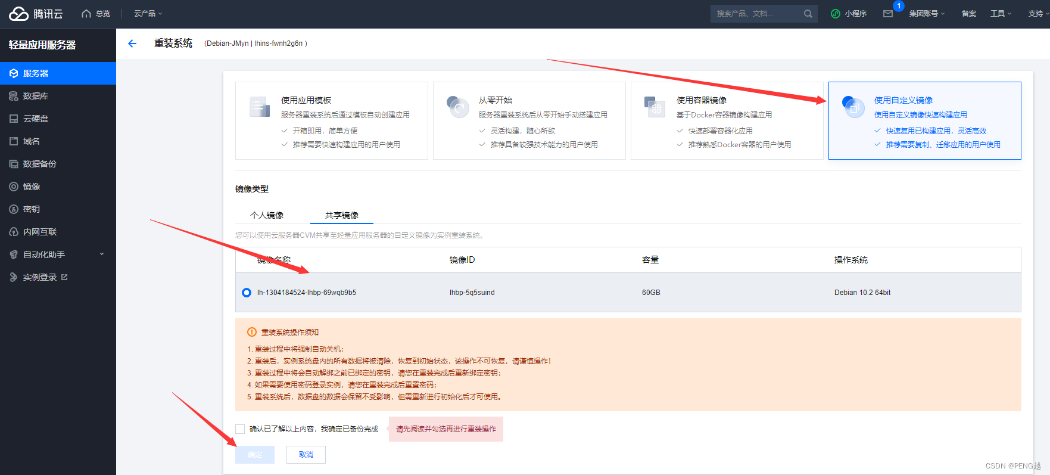Click the 域名 sidebar icon

pos(14,141)
